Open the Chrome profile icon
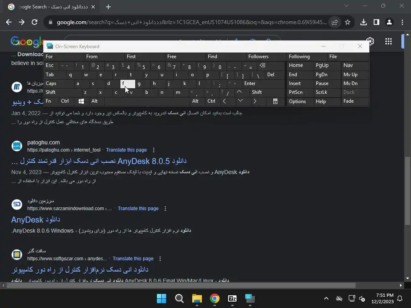 [x=389, y=22]
